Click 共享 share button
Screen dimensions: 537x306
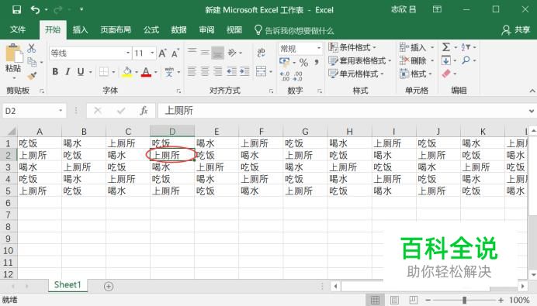(x=516, y=30)
